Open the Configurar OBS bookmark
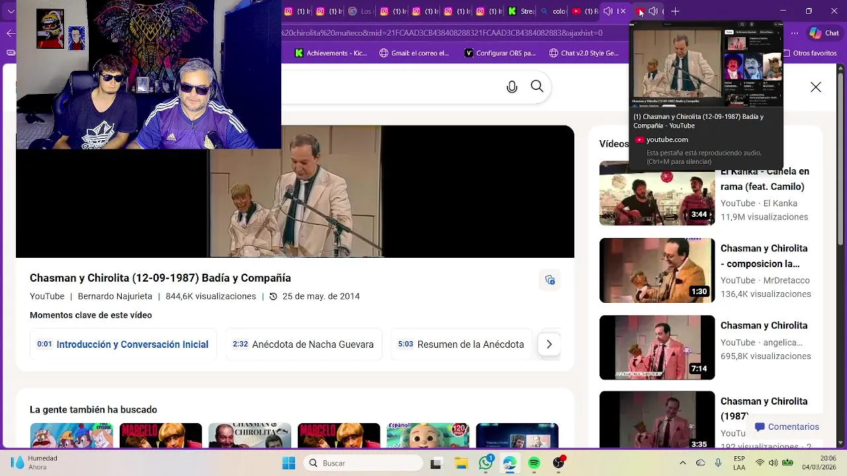The width and height of the screenshot is (847, 476). point(500,53)
